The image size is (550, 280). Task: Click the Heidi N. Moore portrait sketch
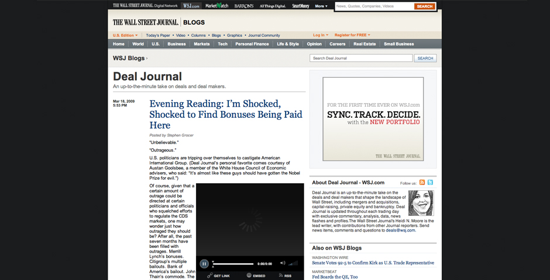pyautogui.click(x=421, y=203)
